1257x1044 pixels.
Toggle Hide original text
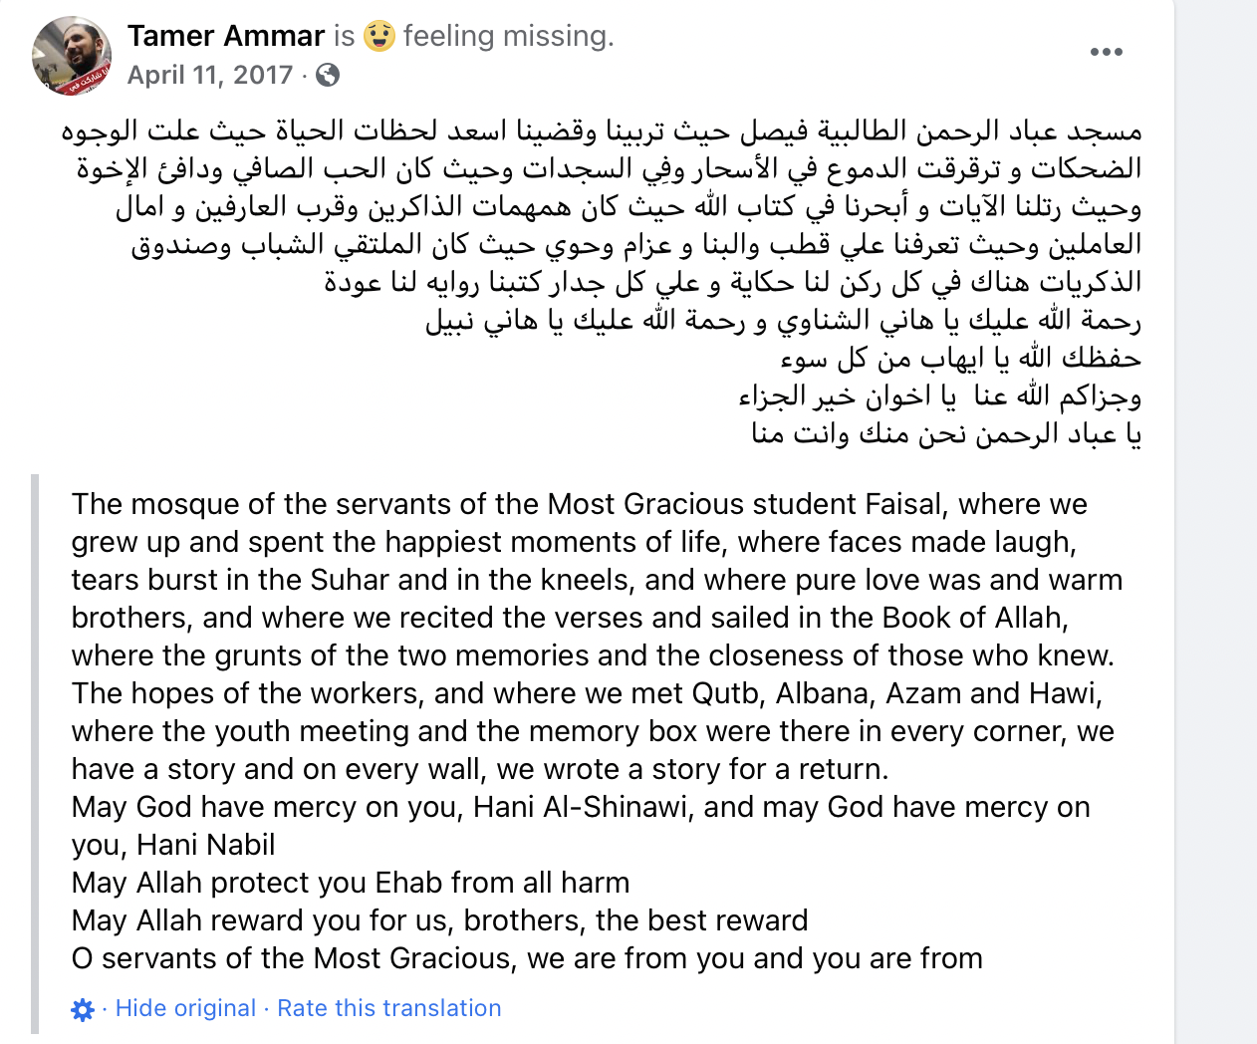[x=185, y=1008]
